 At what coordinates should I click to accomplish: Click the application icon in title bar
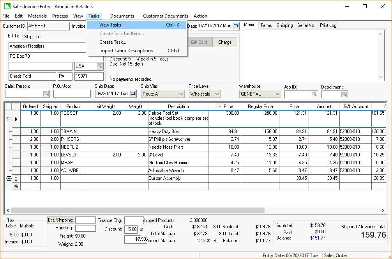[x=7, y=6]
